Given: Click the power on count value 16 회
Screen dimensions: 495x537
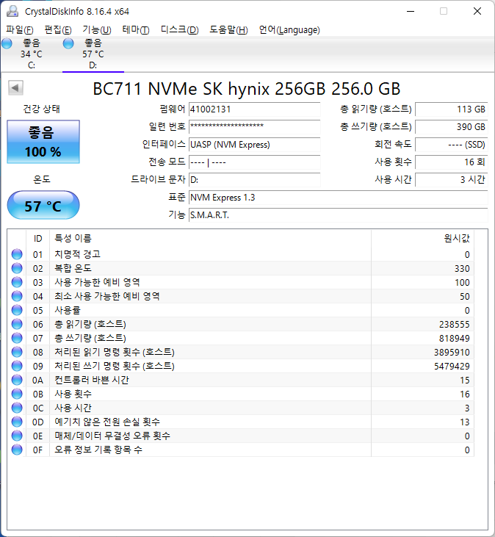Looking at the screenshot, I should tap(452, 162).
